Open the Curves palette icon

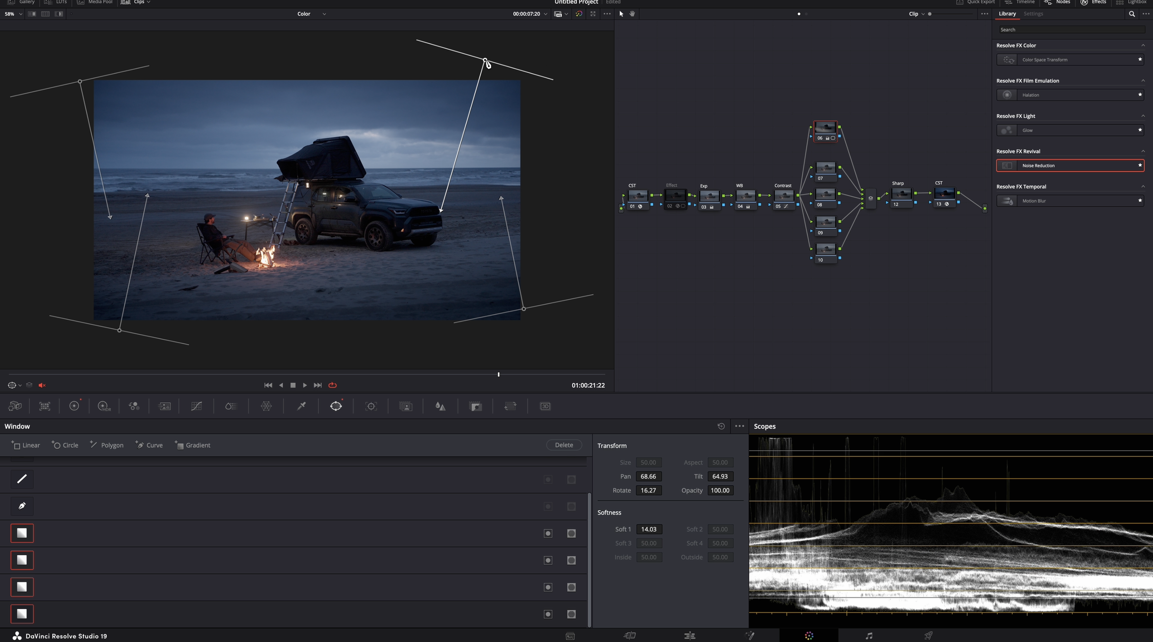(x=196, y=406)
